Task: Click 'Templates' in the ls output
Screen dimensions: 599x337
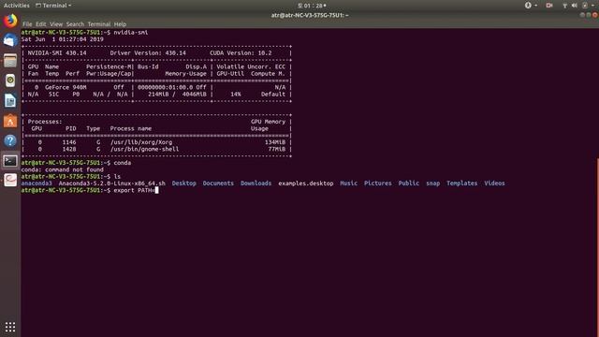Action: pyautogui.click(x=461, y=183)
